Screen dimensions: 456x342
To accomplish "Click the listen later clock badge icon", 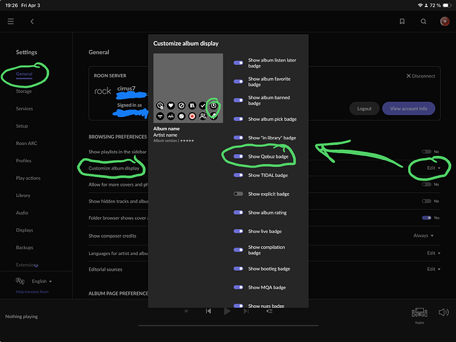I will pos(160,105).
